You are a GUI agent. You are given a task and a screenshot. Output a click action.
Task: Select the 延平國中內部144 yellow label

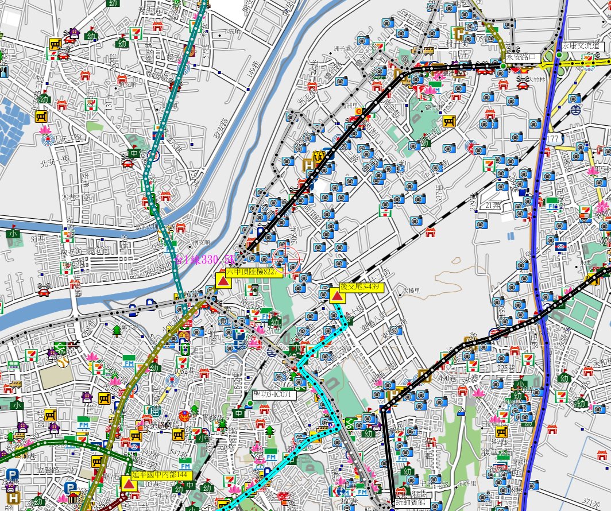pos(158,475)
